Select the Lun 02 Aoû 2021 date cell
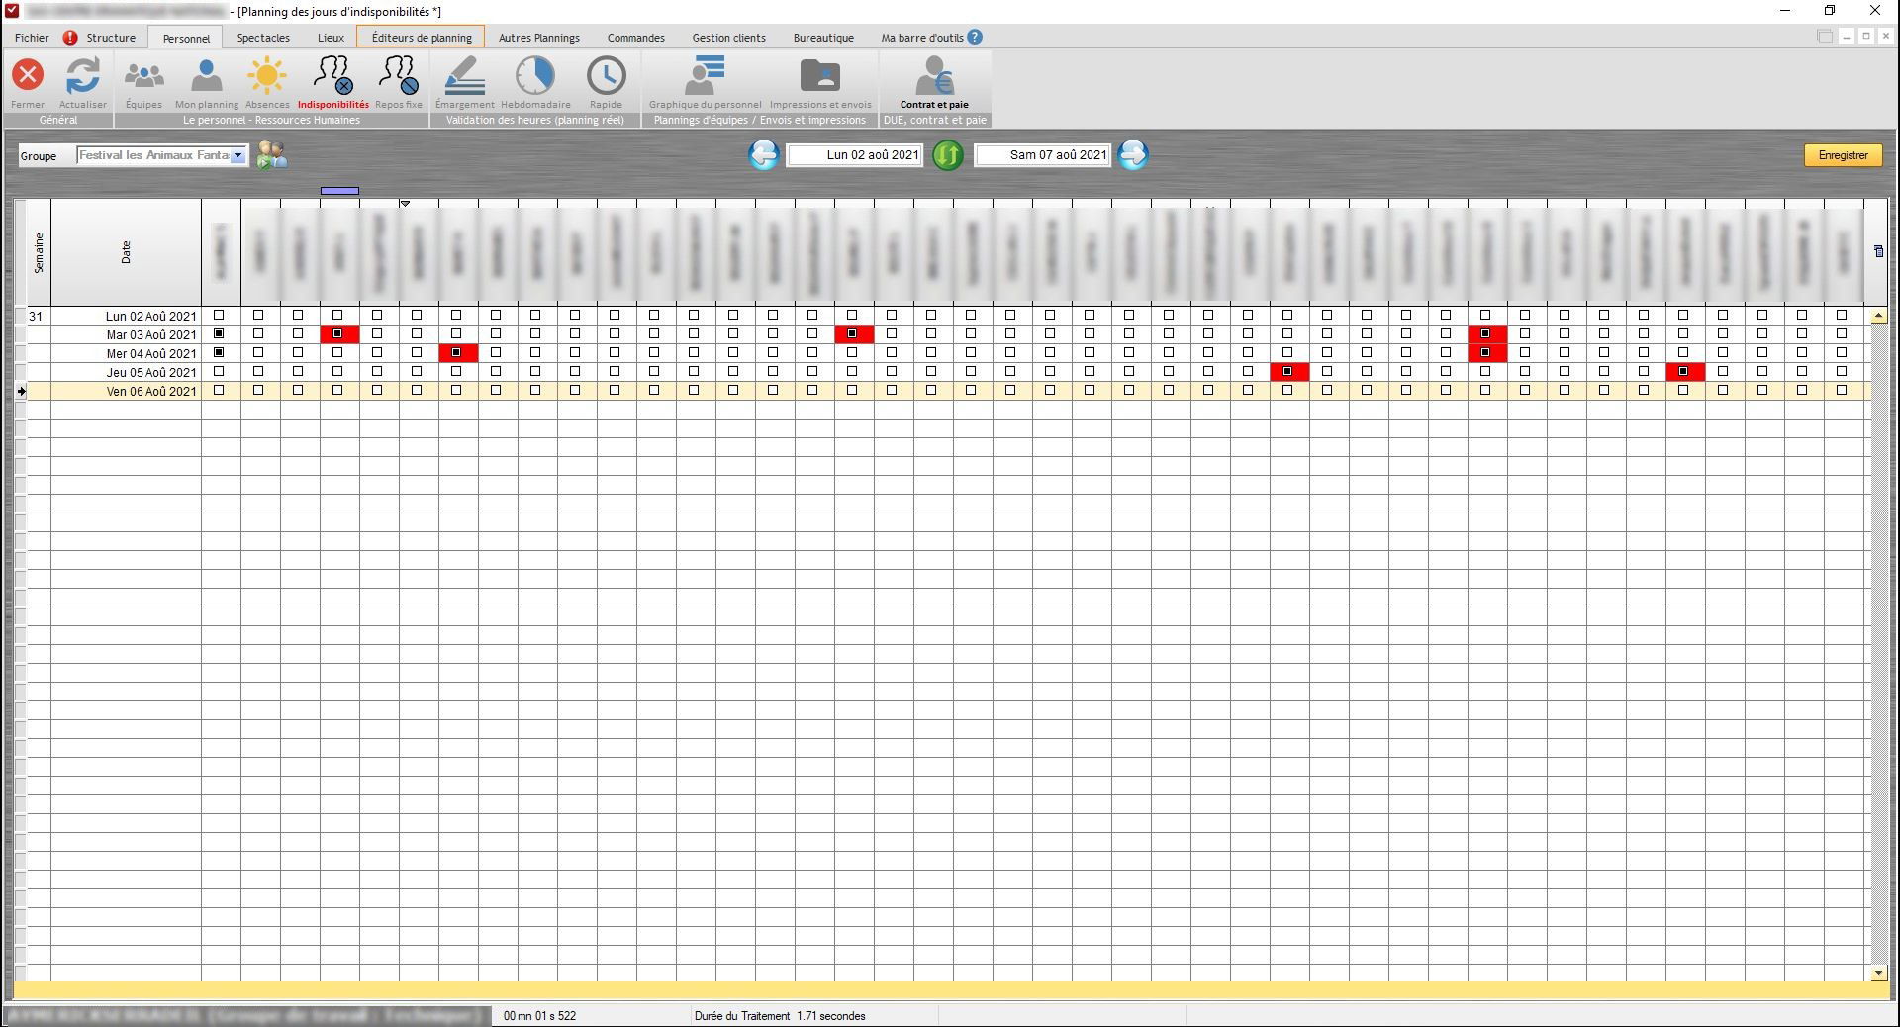 (x=127, y=317)
